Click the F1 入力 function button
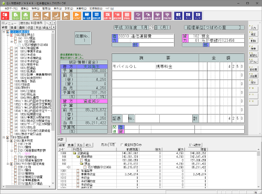The height and width of the screenshot is (194, 262). 253,27
